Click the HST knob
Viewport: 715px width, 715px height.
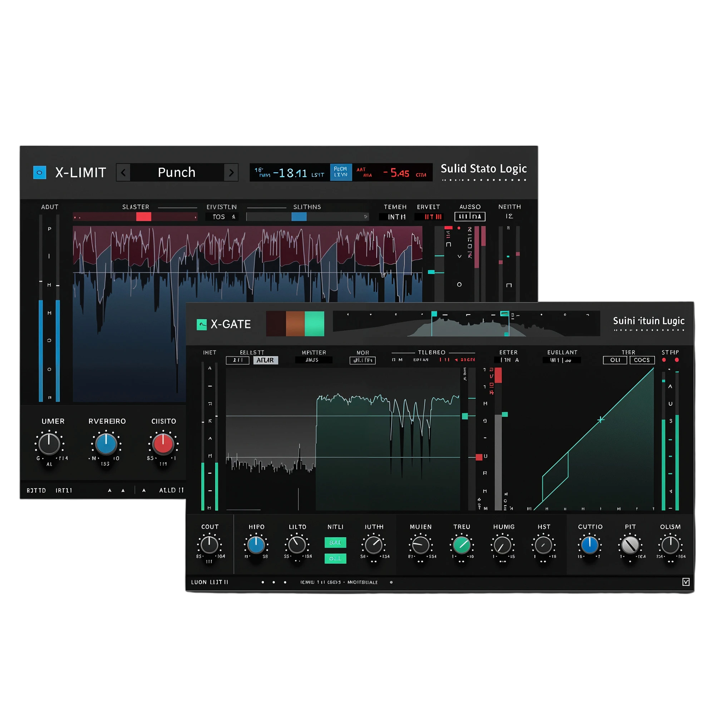[544, 545]
